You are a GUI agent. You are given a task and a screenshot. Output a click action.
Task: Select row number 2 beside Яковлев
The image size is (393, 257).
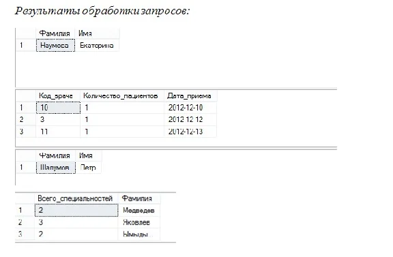pos(25,222)
